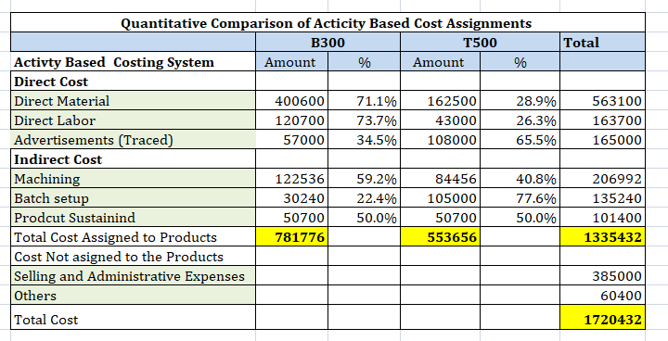Viewport: 668px width, 341px height.
Task: Click the T500 column header
Action: click(x=480, y=42)
